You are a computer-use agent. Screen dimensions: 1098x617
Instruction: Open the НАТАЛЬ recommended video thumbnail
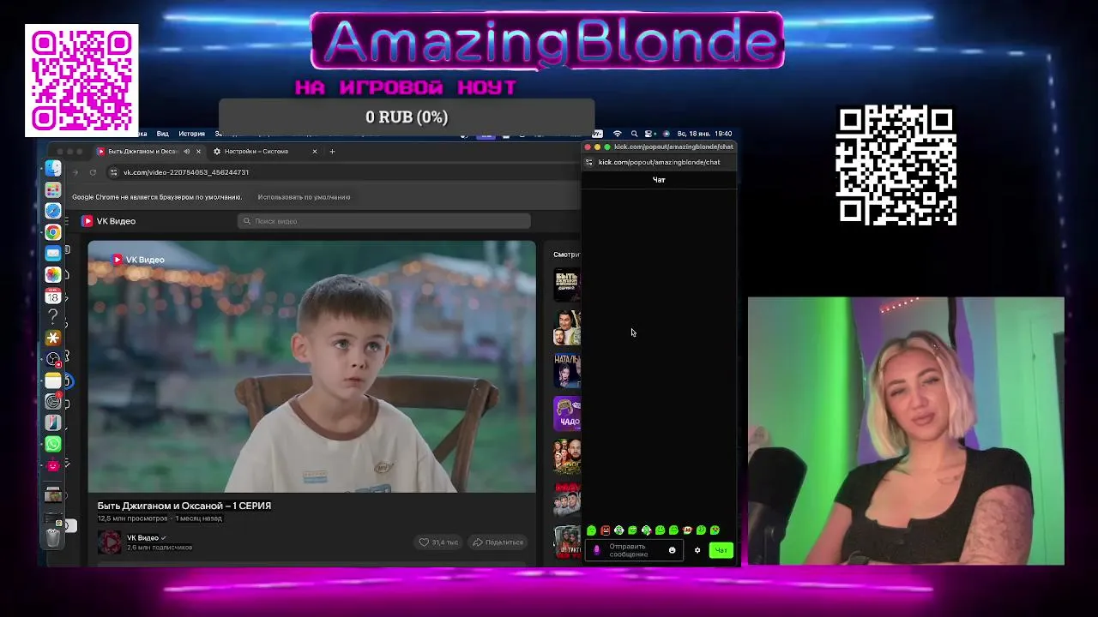pos(567,370)
